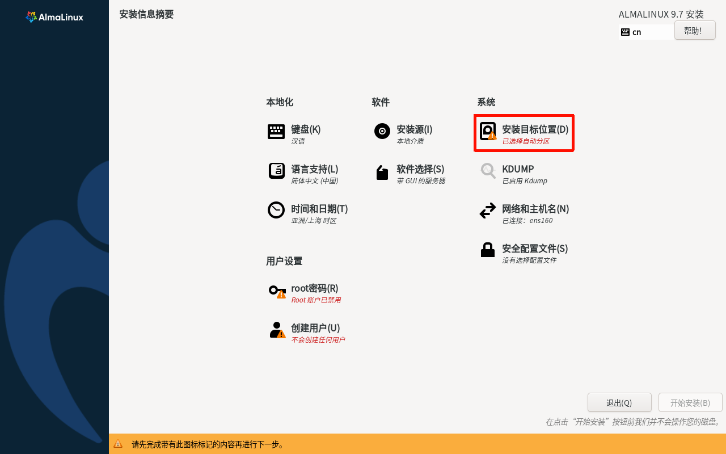The height and width of the screenshot is (454, 726).
Task: Open 安全配置文件(S) label
Action: (535, 249)
